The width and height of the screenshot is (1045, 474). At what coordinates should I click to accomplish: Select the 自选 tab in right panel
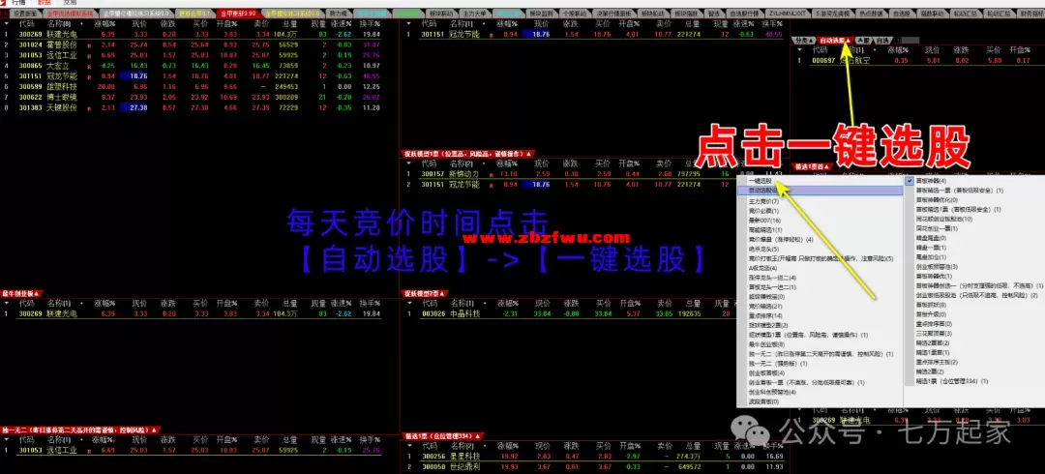[x=883, y=40]
